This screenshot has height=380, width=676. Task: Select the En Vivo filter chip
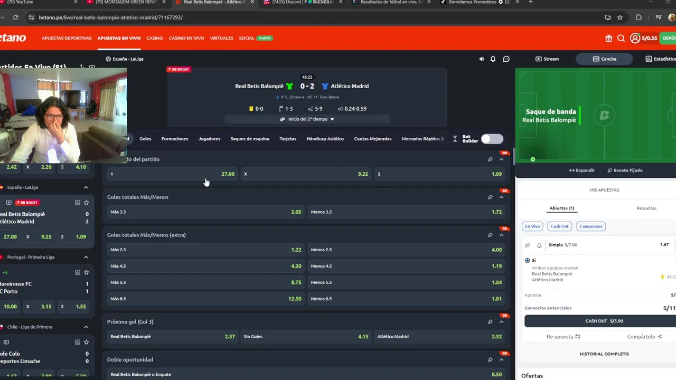532,226
